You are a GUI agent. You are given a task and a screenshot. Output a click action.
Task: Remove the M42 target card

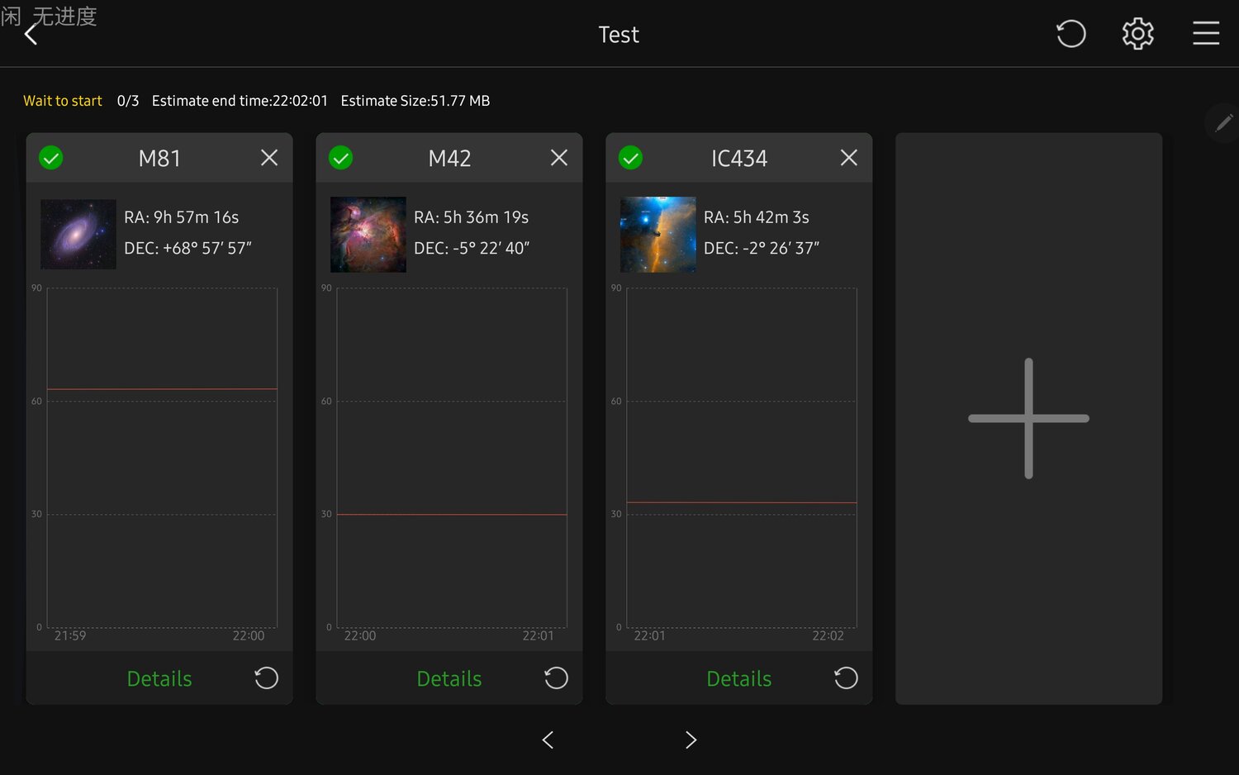tap(559, 158)
